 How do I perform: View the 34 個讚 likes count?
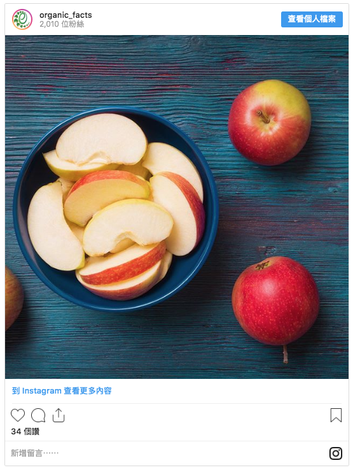(25, 431)
